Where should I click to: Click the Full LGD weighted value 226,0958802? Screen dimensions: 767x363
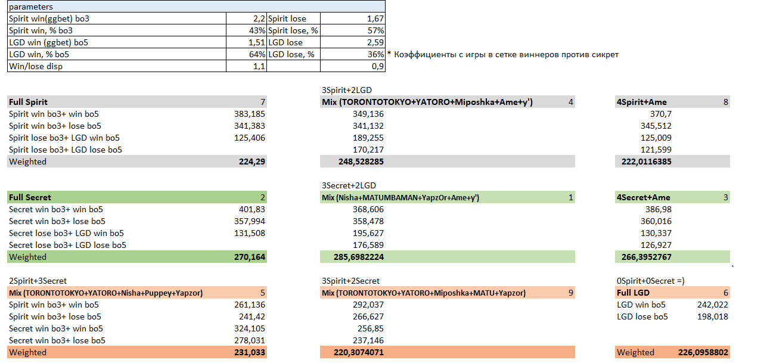(703, 352)
